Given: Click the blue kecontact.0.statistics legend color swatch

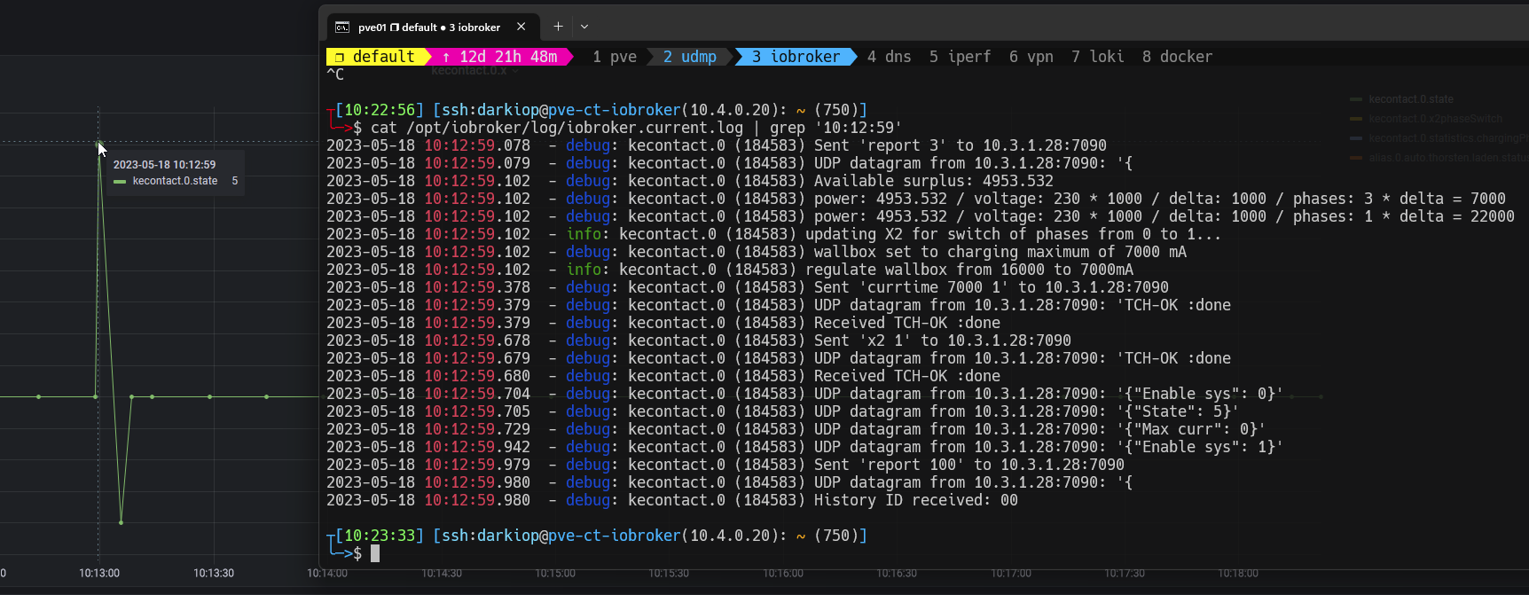Looking at the screenshot, I should [1356, 138].
